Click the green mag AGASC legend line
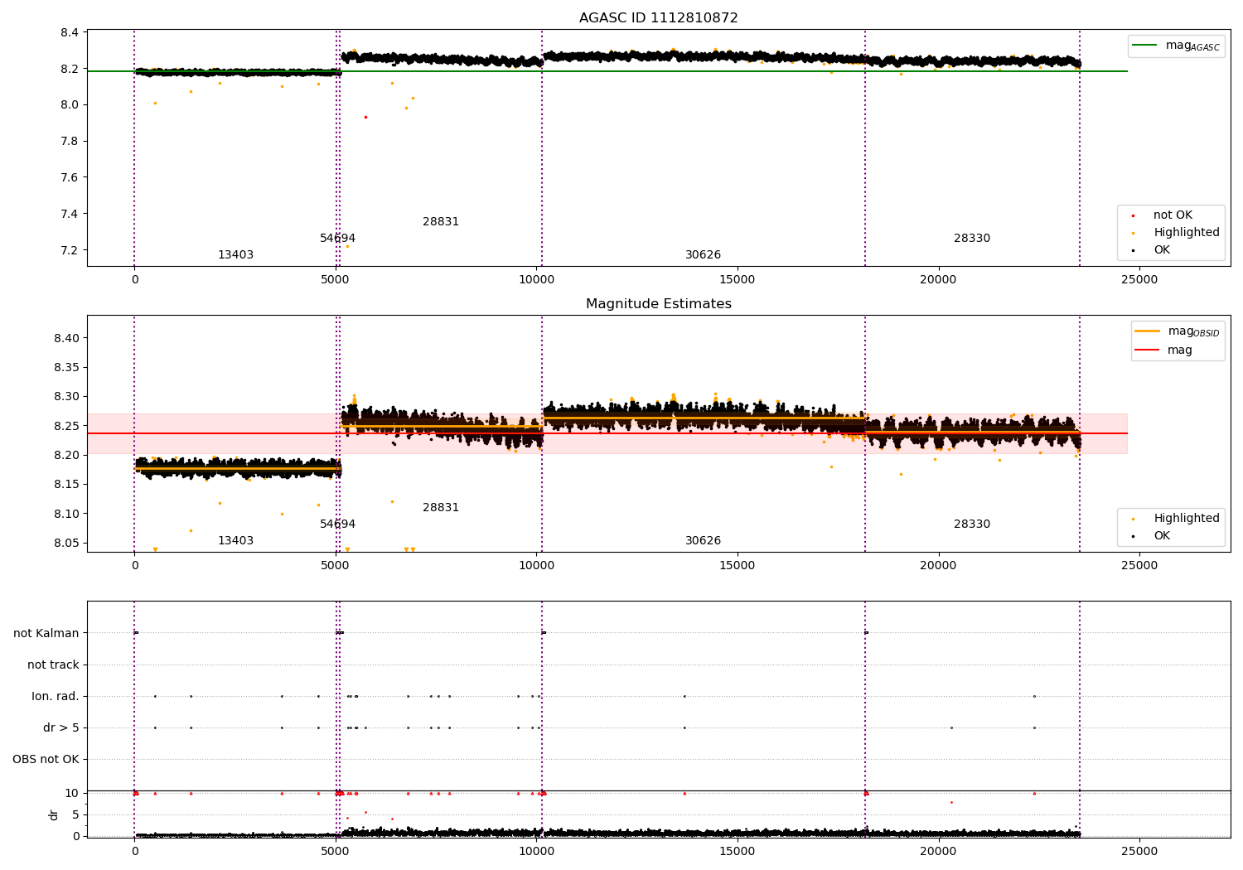 pyautogui.click(x=1146, y=46)
